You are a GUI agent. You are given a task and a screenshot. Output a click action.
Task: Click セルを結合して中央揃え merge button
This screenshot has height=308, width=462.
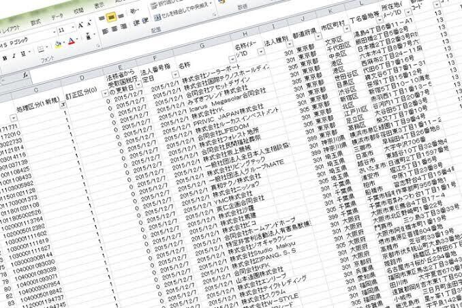point(181,10)
